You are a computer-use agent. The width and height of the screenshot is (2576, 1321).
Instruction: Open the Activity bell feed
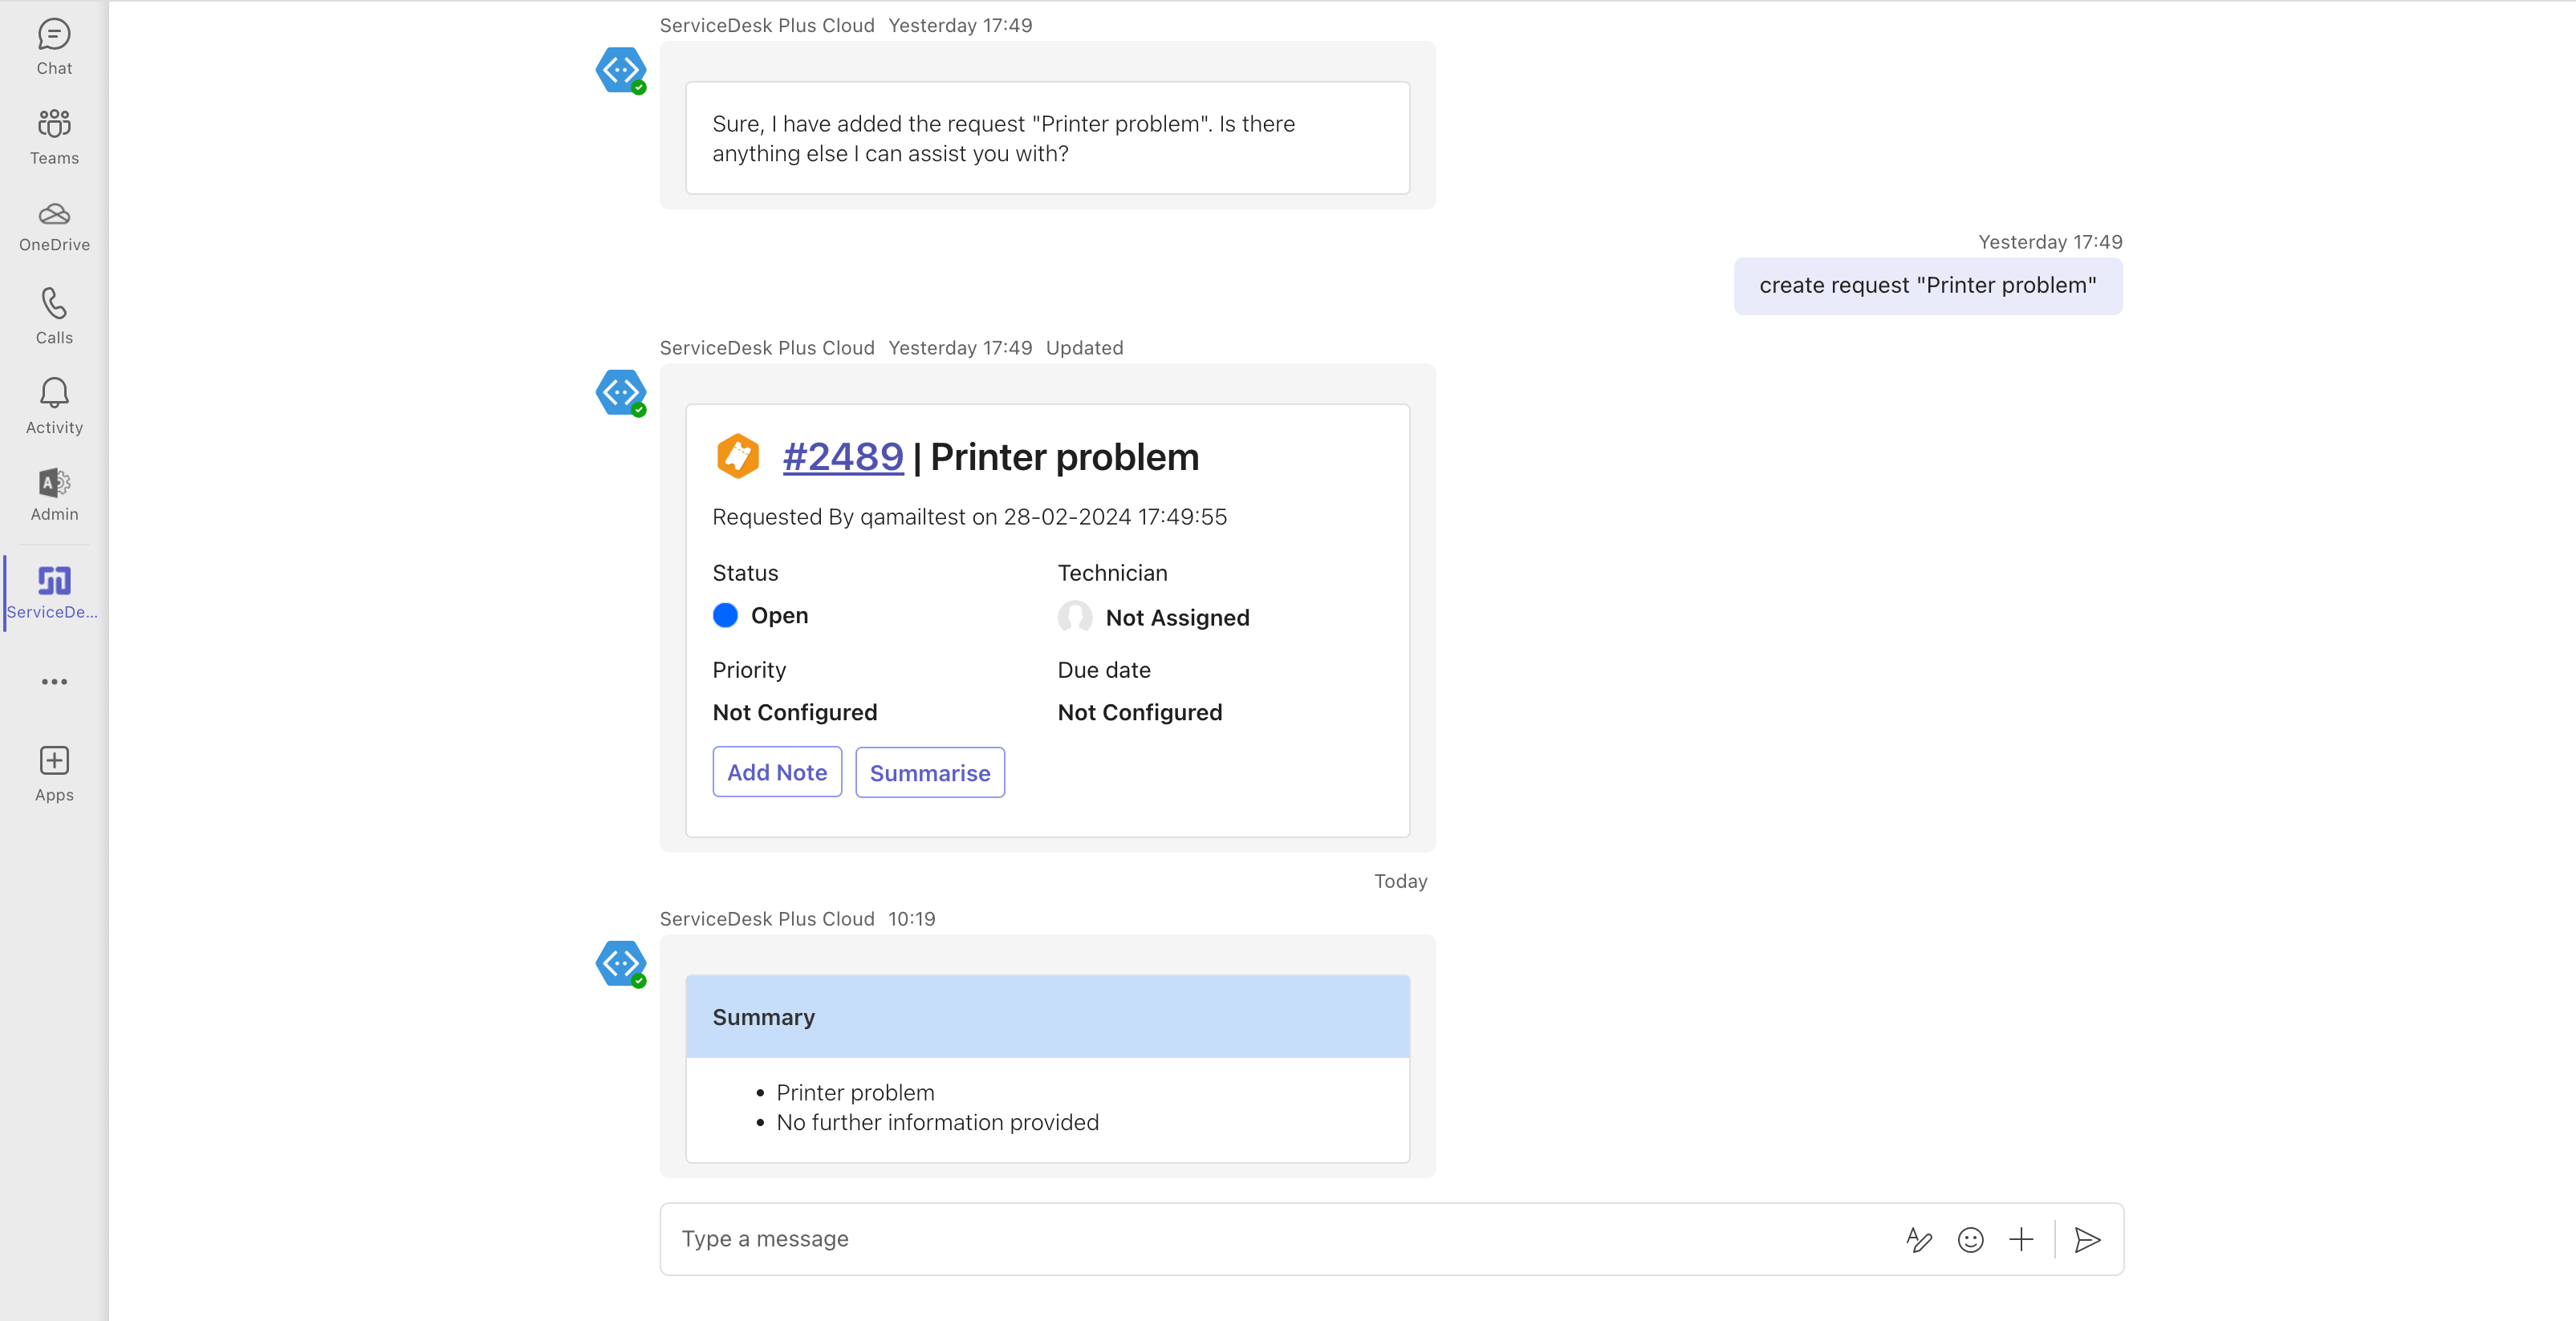(x=54, y=406)
